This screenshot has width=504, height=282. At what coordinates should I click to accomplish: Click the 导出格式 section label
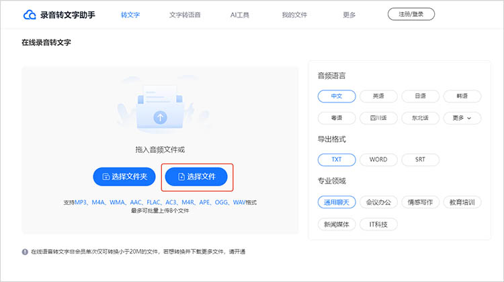click(332, 139)
